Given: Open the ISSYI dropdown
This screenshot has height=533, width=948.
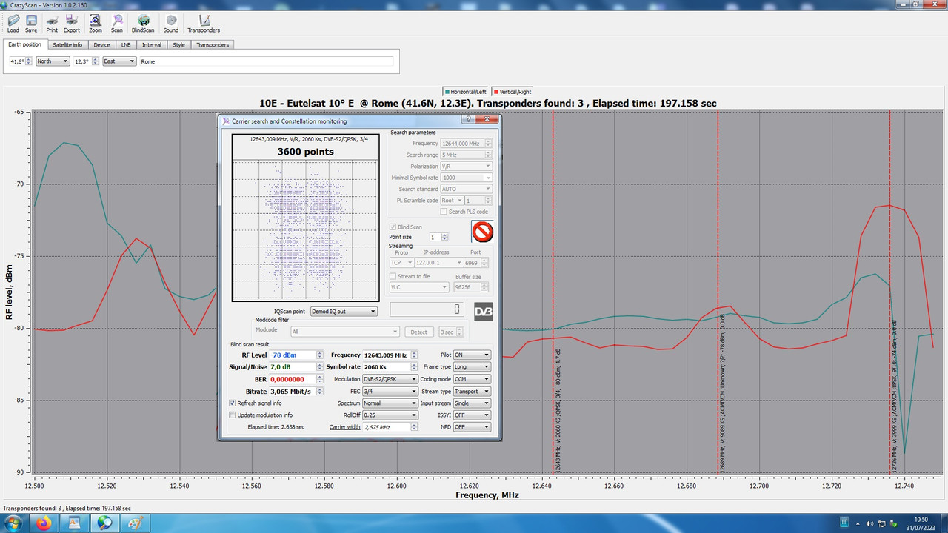Looking at the screenshot, I should point(472,415).
